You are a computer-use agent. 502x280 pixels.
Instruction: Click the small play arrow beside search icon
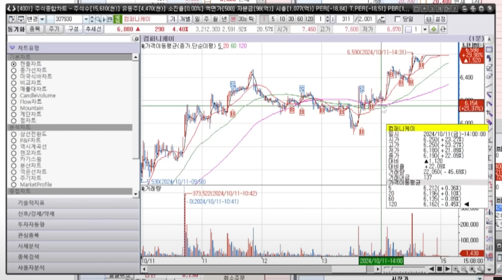[104, 19]
